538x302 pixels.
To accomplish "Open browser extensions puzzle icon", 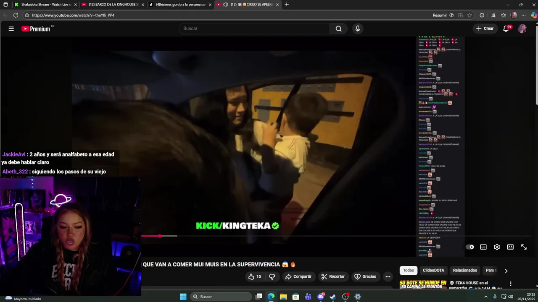I will [x=482, y=15].
